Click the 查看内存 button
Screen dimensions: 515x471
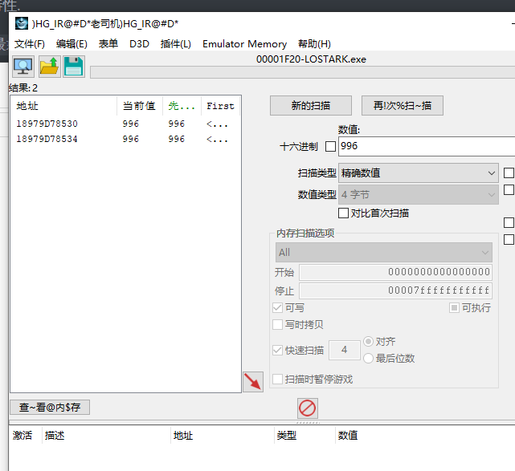[x=50, y=408]
